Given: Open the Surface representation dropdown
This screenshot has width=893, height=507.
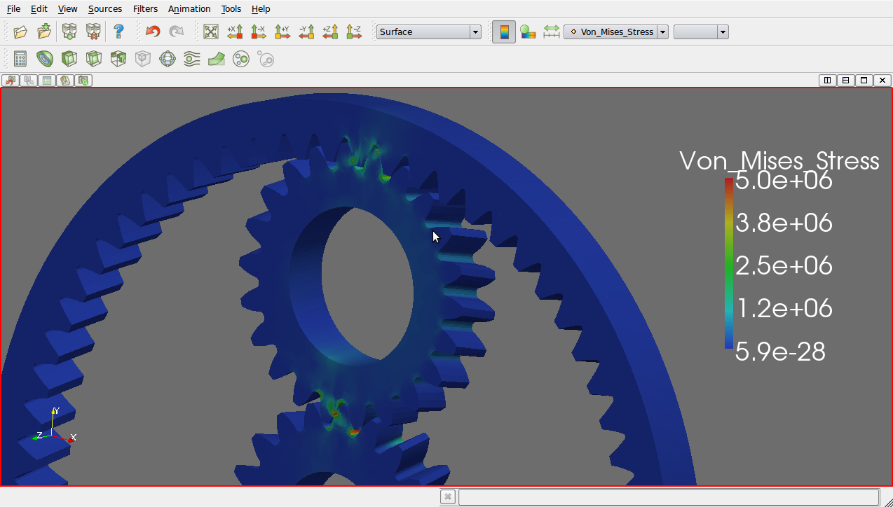Looking at the screenshot, I should [475, 32].
